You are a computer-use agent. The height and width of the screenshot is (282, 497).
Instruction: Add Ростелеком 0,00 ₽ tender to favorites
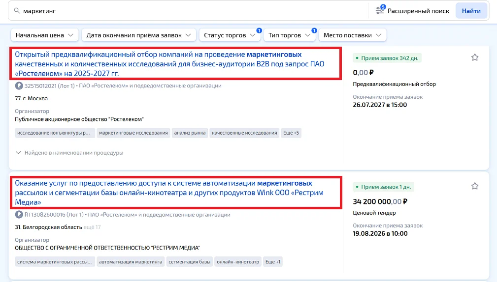point(474,57)
